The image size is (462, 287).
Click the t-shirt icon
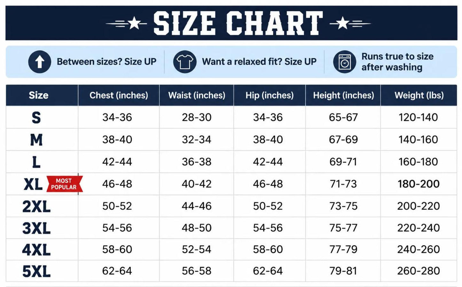click(x=185, y=62)
